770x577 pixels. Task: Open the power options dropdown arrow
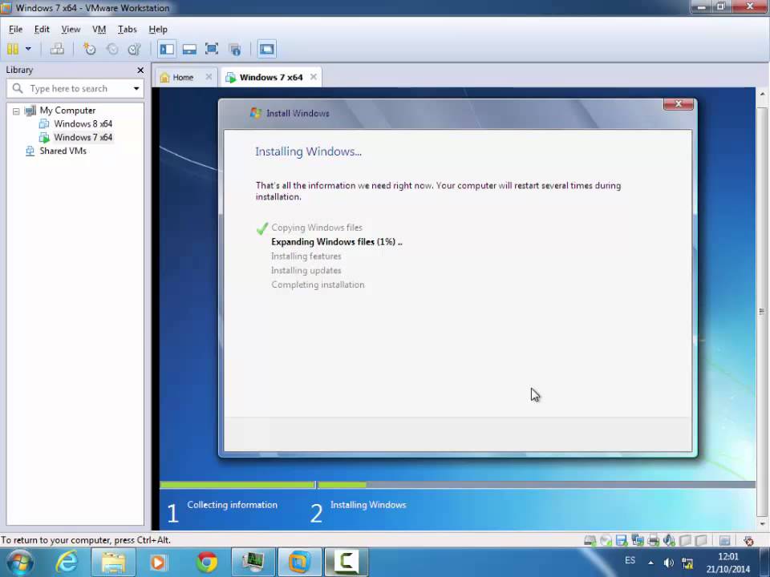29,49
